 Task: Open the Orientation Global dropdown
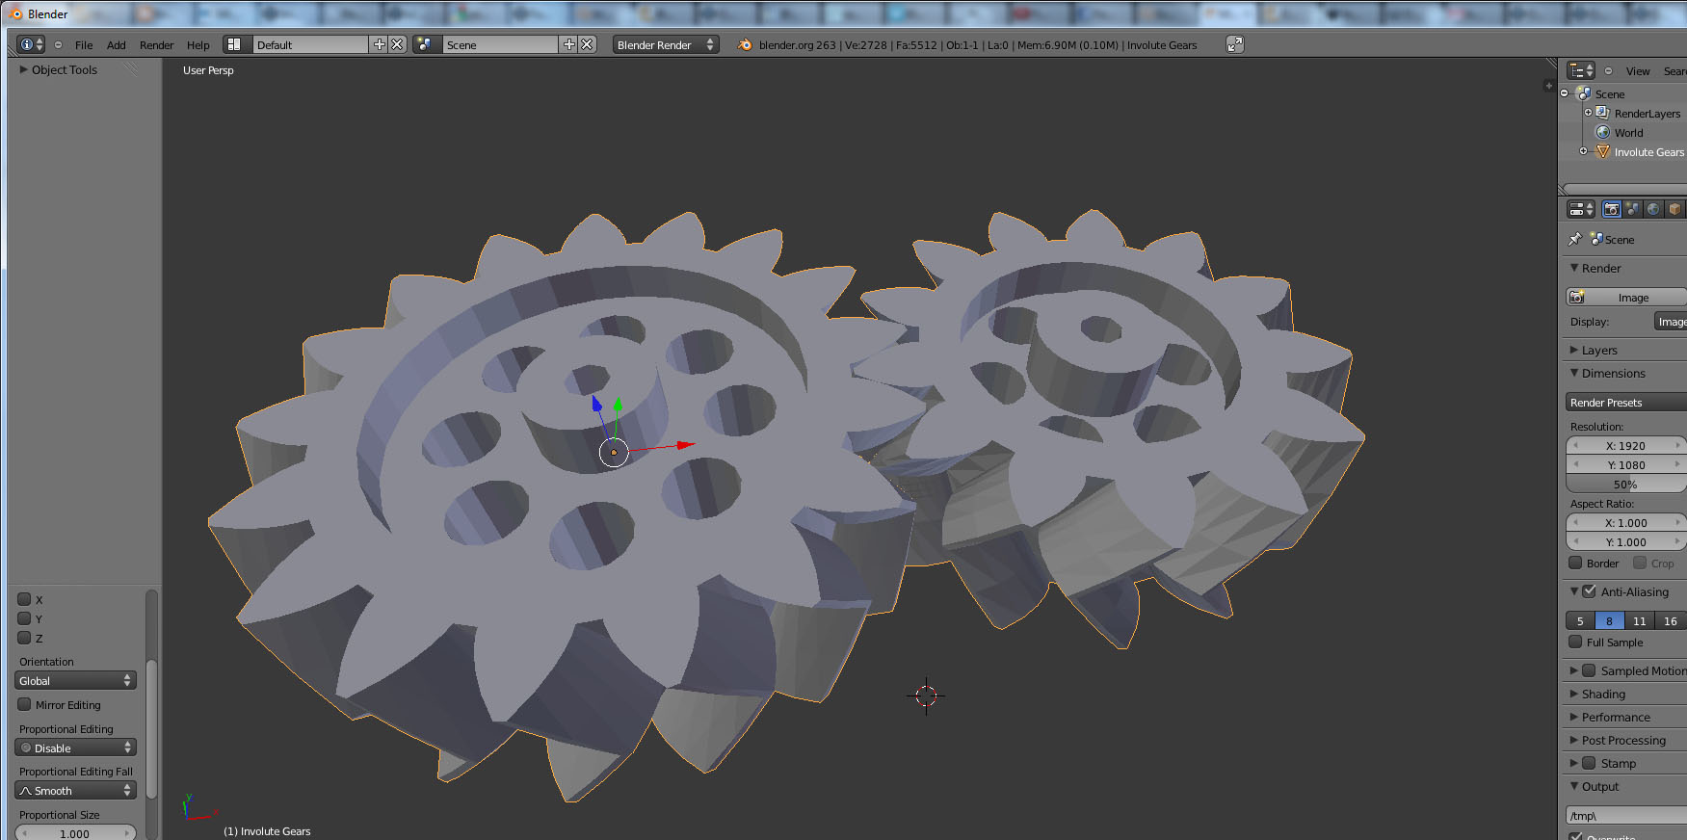(x=75, y=681)
